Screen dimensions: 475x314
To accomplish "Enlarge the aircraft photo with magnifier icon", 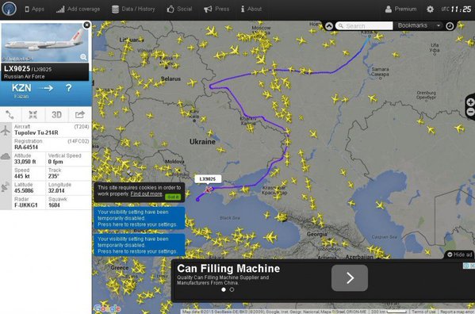I will coord(83,57).
